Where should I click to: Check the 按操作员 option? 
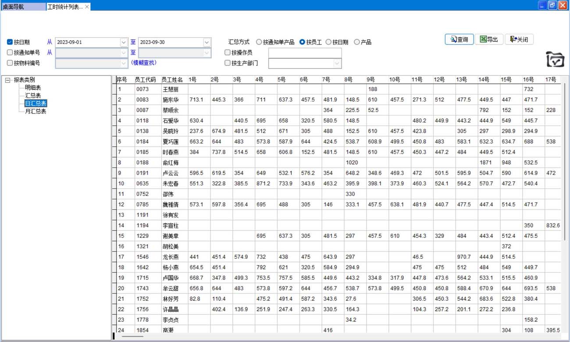[x=228, y=53]
